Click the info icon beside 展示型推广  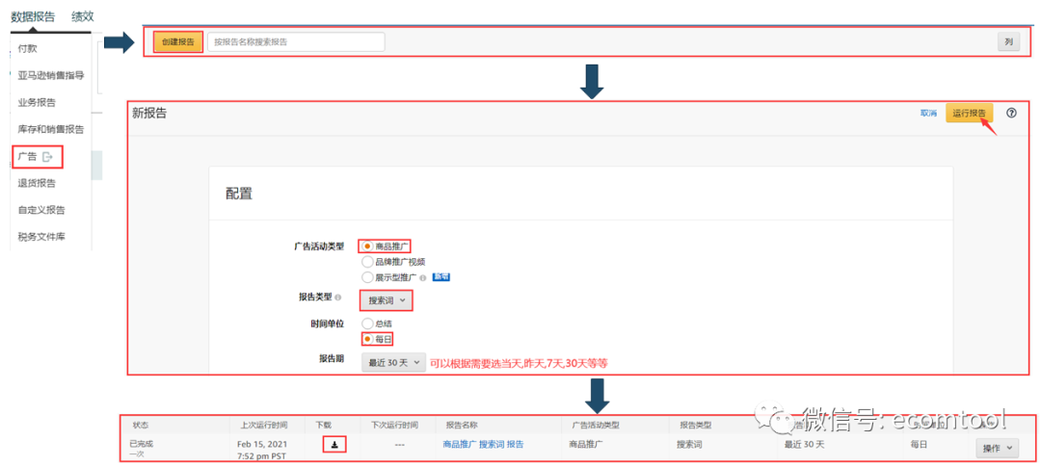[423, 277]
